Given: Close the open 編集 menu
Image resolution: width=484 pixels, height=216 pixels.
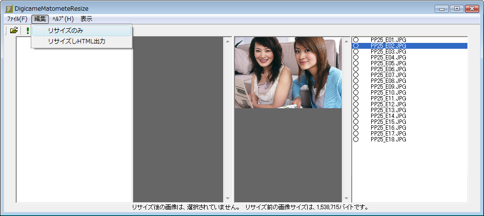Looking at the screenshot, I should click(40, 19).
